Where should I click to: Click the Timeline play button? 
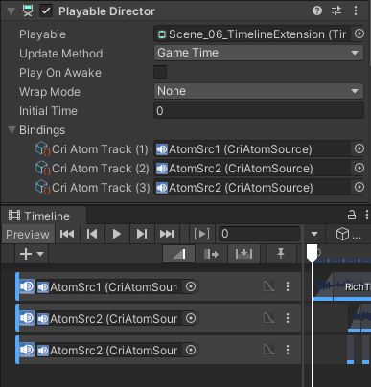tap(117, 234)
